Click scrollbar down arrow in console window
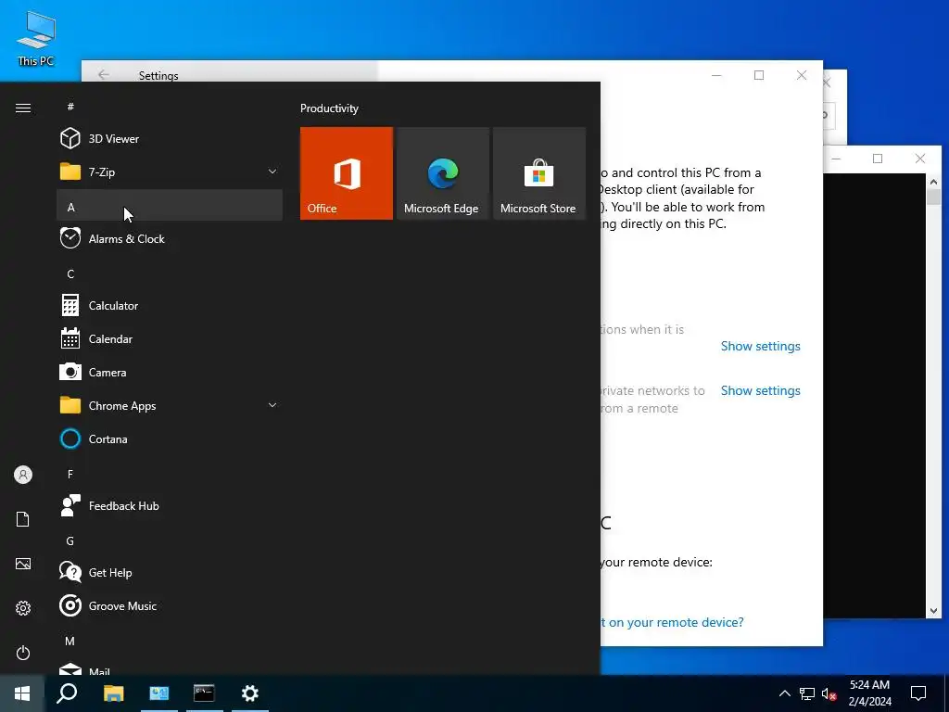The image size is (949, 712). (x=933, y=611)
